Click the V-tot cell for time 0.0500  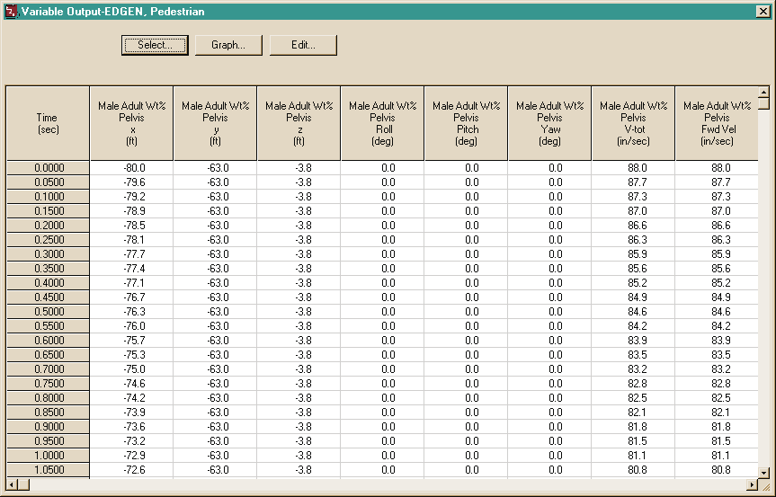click(x=633, y=182)
